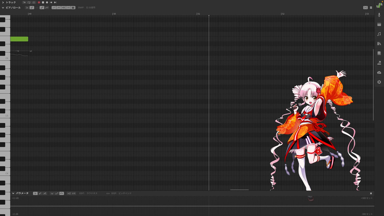The height and width of the screenshot is (216, 384).
Task: Click the measure 52 marker on ruler
Action: [283, 14]
